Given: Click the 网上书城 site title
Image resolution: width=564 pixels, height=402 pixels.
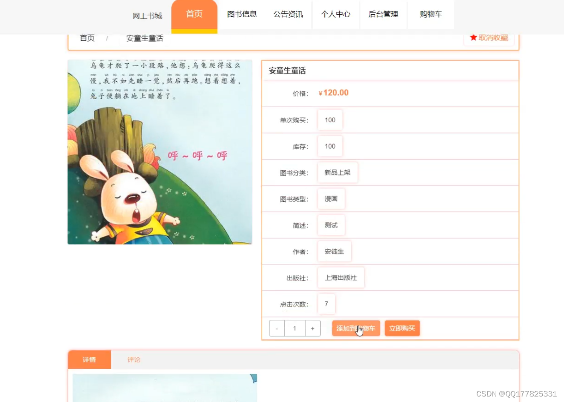Looking at the screenshot, I should pos(147,14).
